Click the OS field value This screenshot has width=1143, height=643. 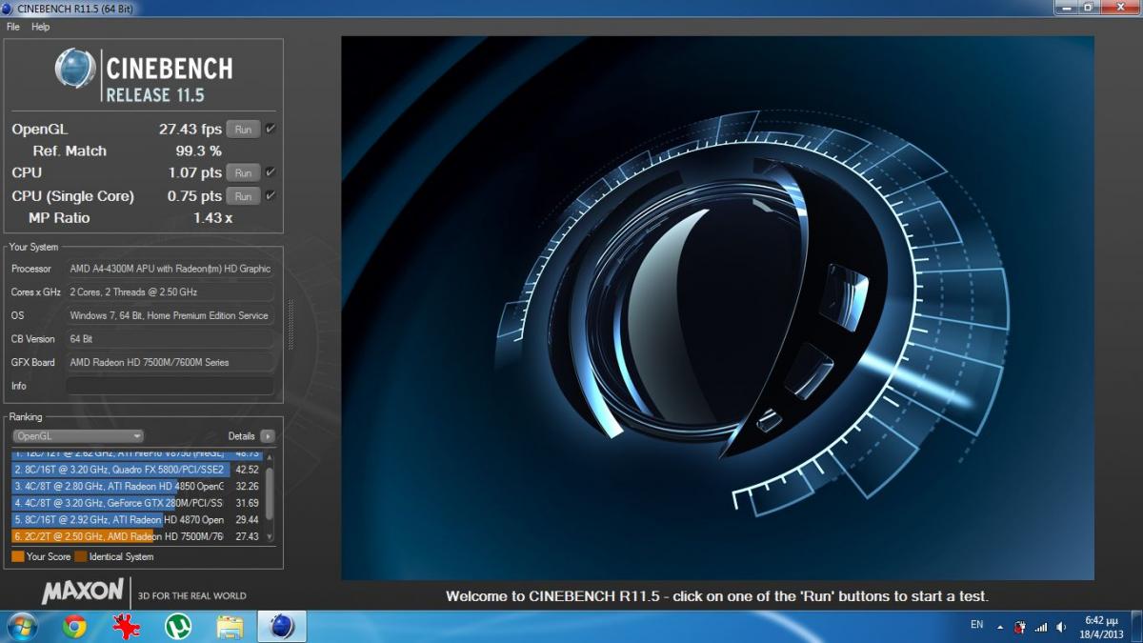point(170,315)
